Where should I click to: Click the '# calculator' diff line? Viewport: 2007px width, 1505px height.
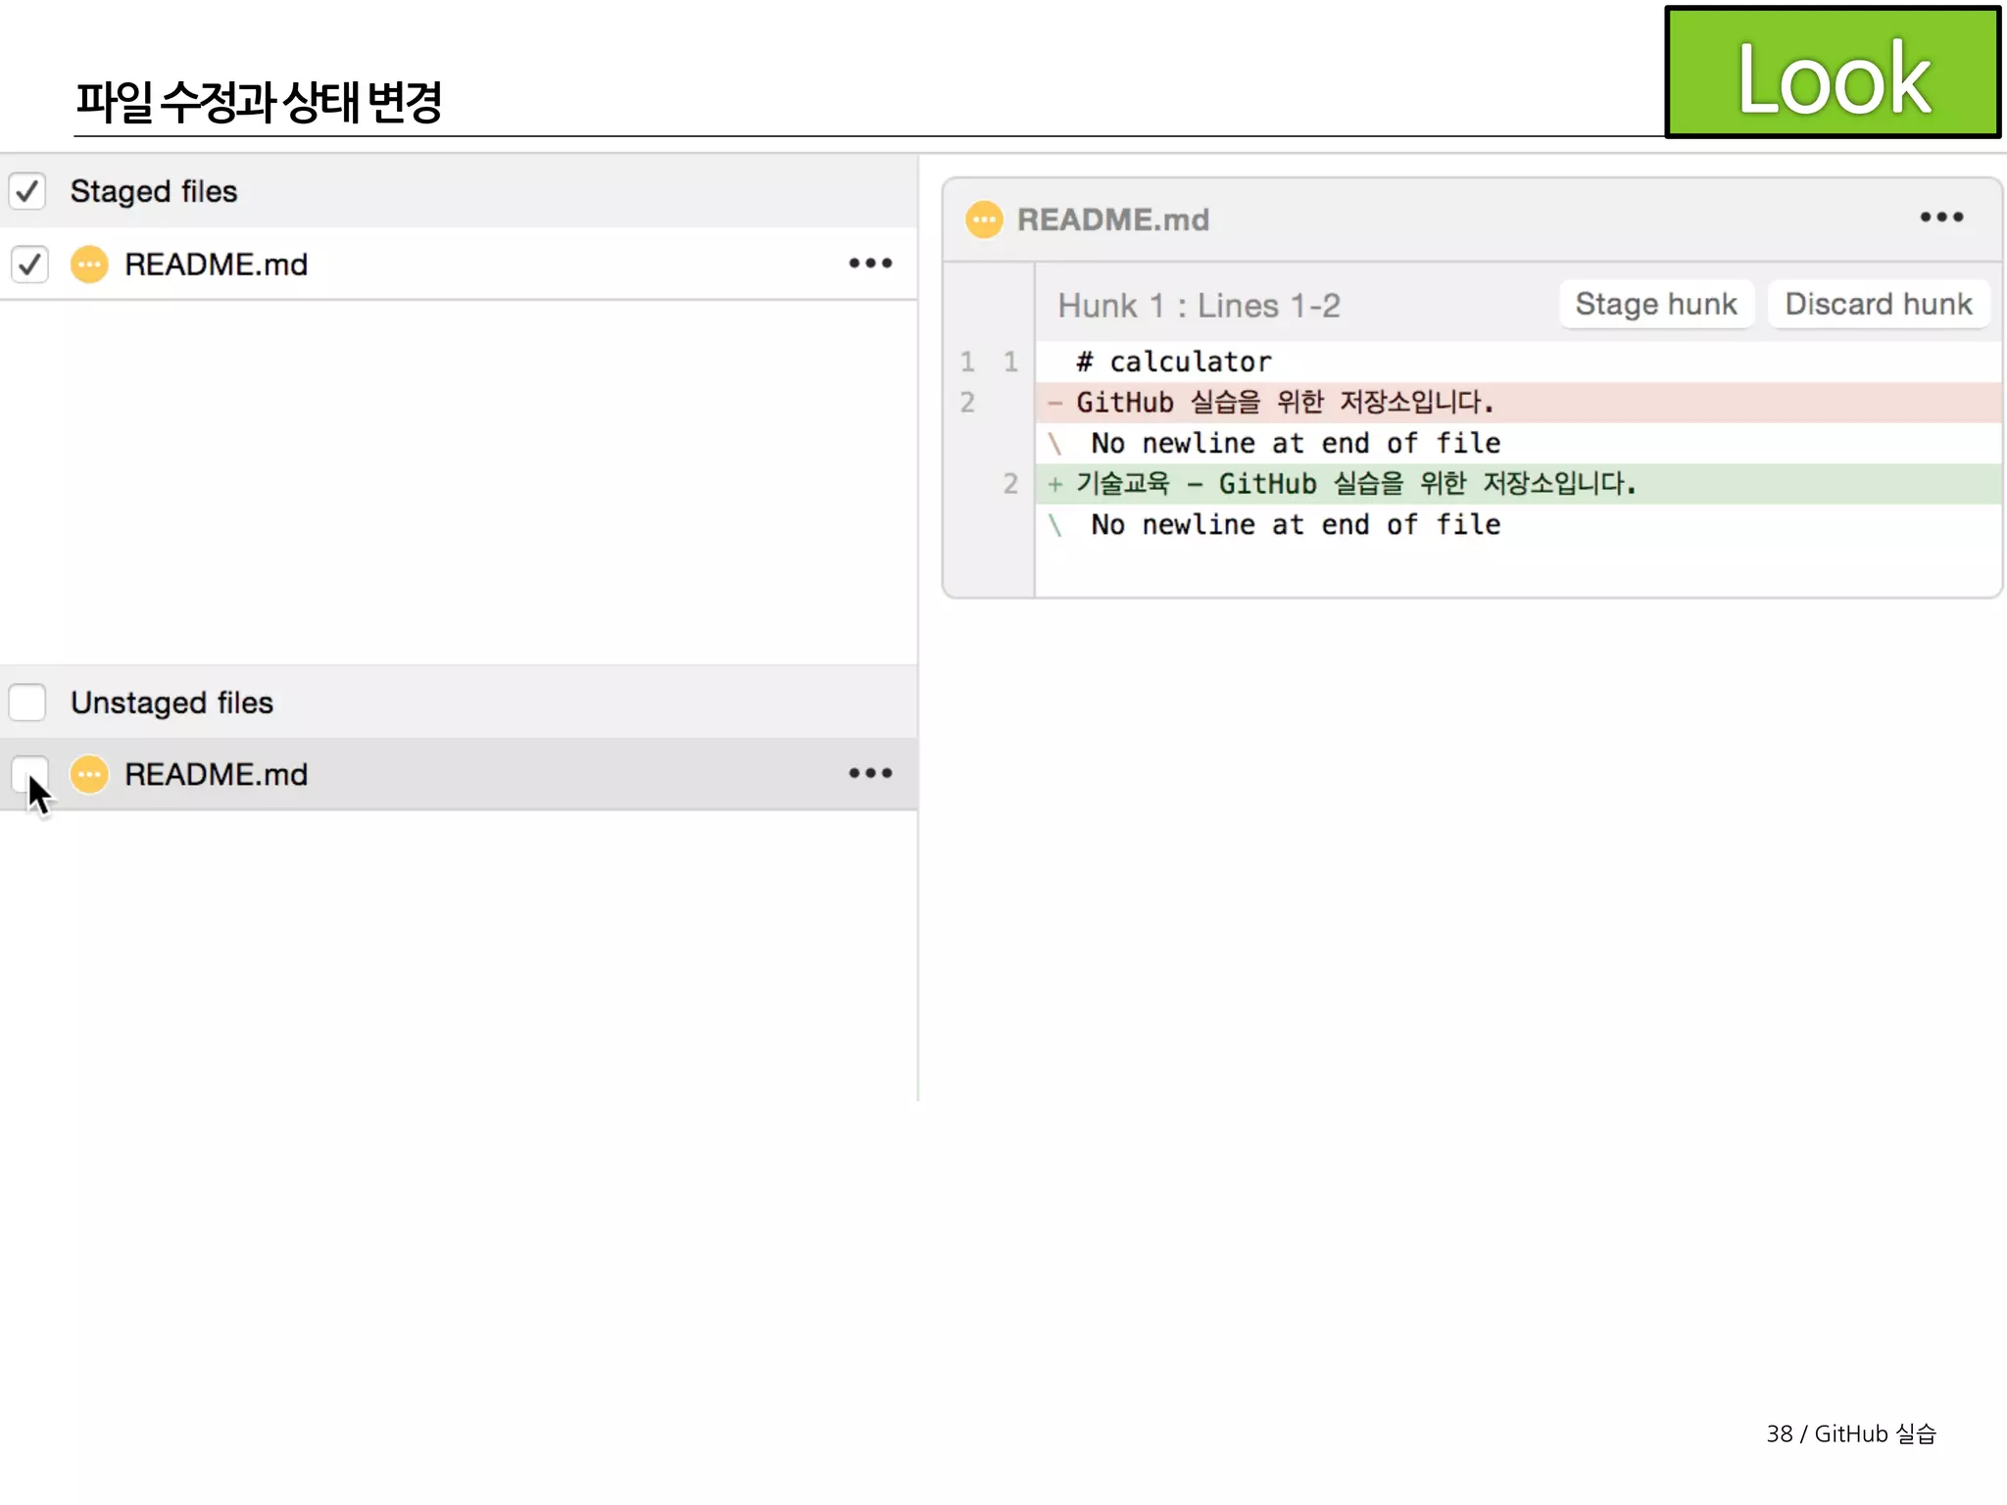tap(1518, 362)
